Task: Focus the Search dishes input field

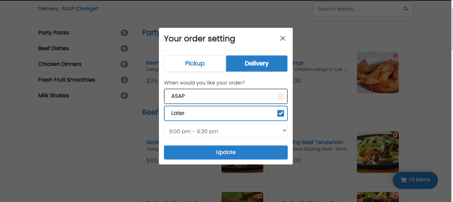Action: [x=358, y=9]
